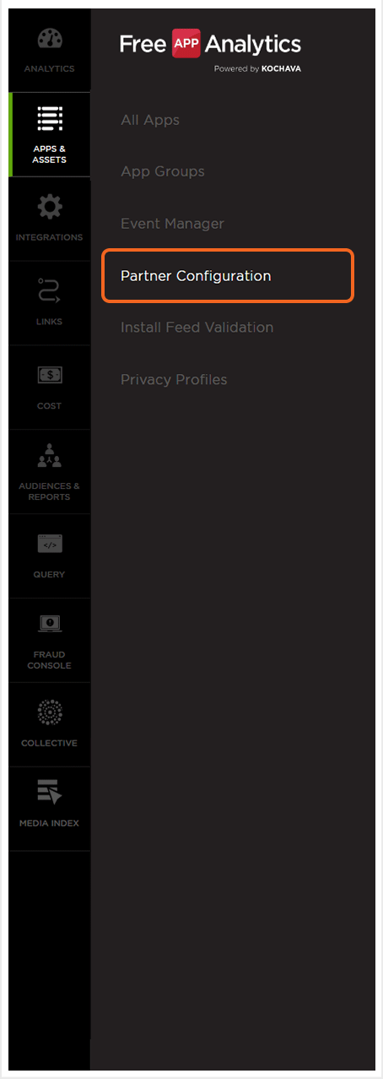The image size is (383, 1079).
Task: Click the Powered by Kochava text
Action: (x=257, y=69)
